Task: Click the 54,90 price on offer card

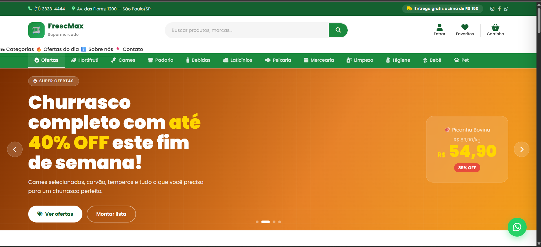Action: coord(473,152)
